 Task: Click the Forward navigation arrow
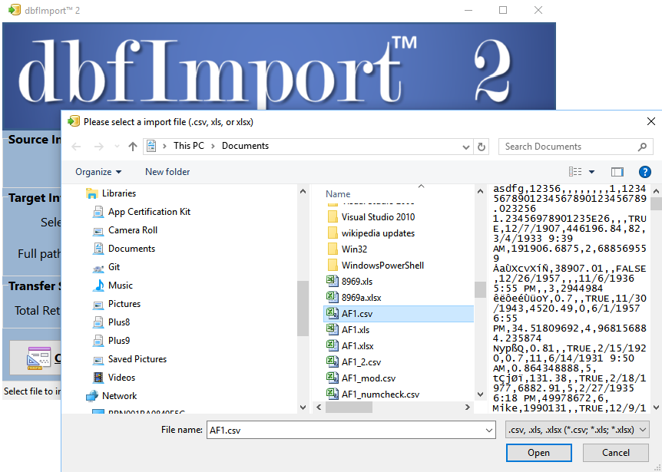(99, 147)
